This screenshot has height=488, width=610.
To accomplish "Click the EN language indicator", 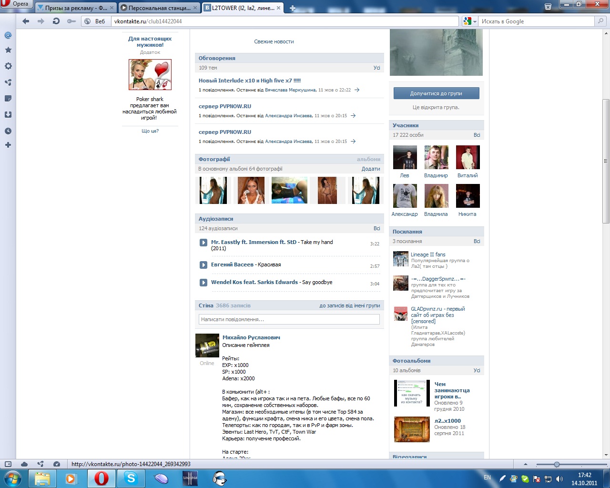I will [487, 478].
